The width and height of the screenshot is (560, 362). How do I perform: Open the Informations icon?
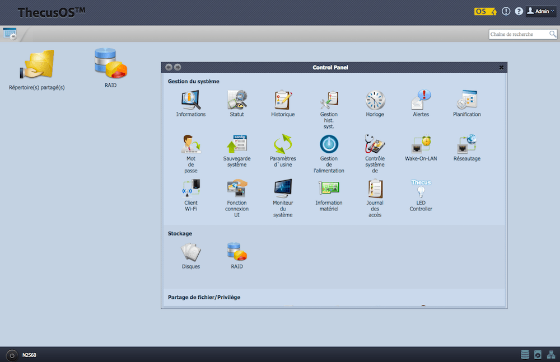coord(191,104)
